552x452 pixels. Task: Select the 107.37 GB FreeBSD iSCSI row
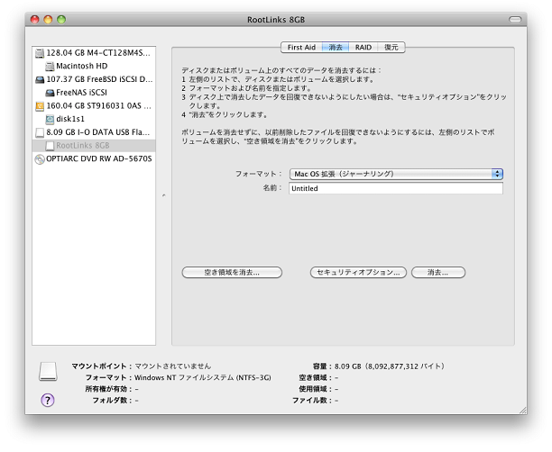point(94,79)
